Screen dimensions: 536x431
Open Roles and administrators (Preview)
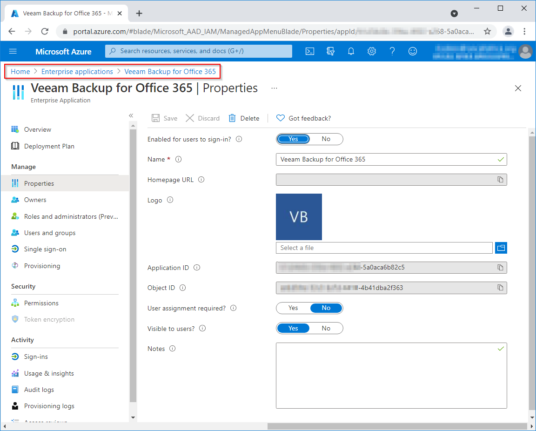point(65,216)
